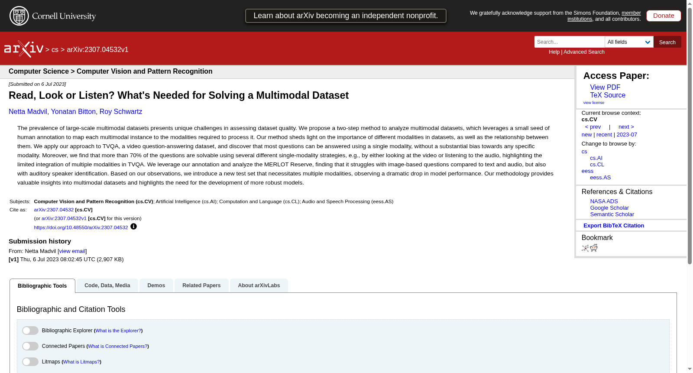Open the arXiv:2307.04532v1 version link
693x373 pixels.
[64, 218]
